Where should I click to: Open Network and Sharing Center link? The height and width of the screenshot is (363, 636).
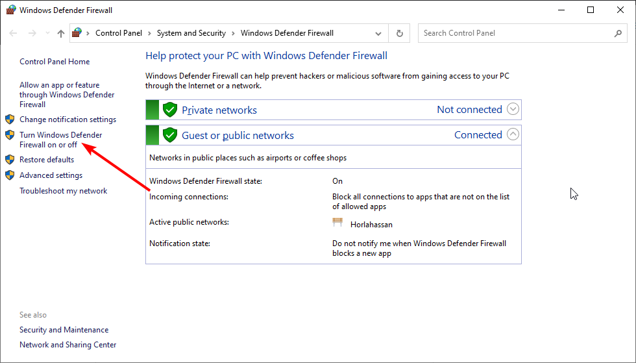click(x=67, y=345)
